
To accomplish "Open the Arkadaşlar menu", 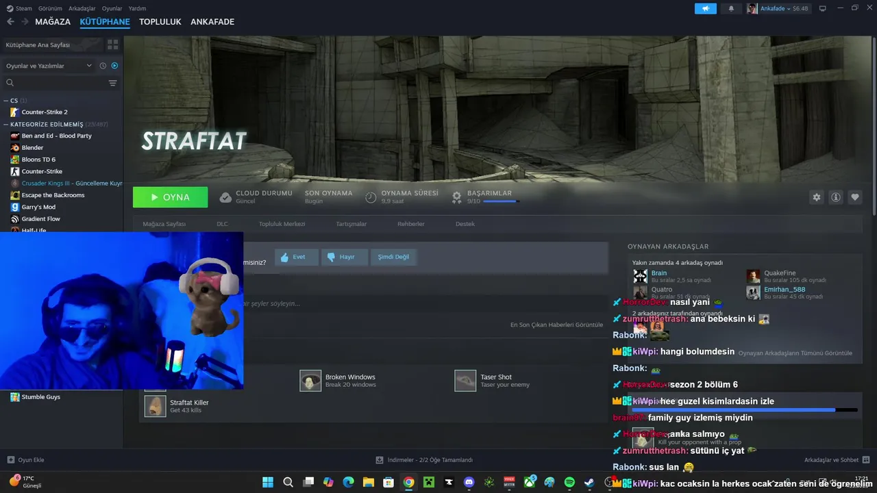I will coord(82,8).
